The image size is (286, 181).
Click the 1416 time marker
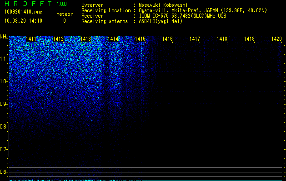click(167, 39)
